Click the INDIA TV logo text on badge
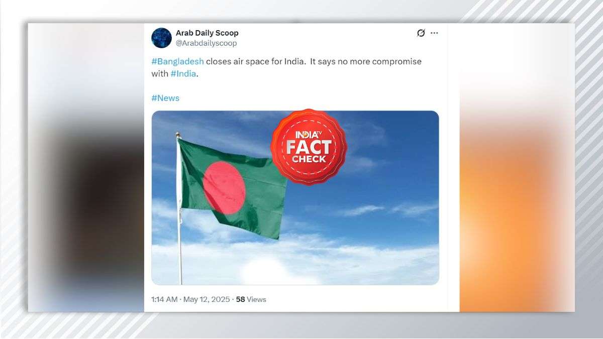 (x=309, y=135)
